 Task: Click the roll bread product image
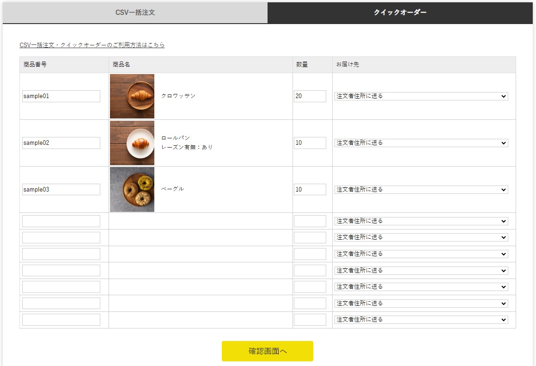point(132,143)
